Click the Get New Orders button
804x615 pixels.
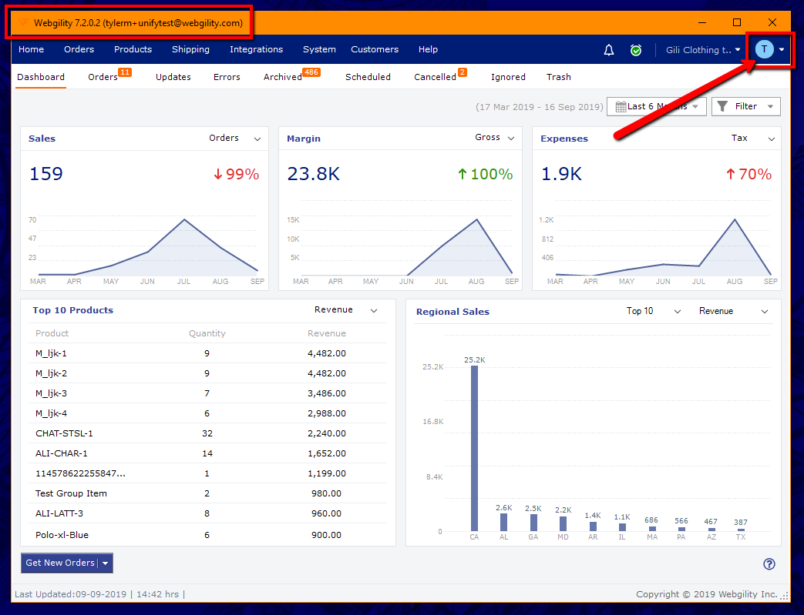tap(59, 563)
